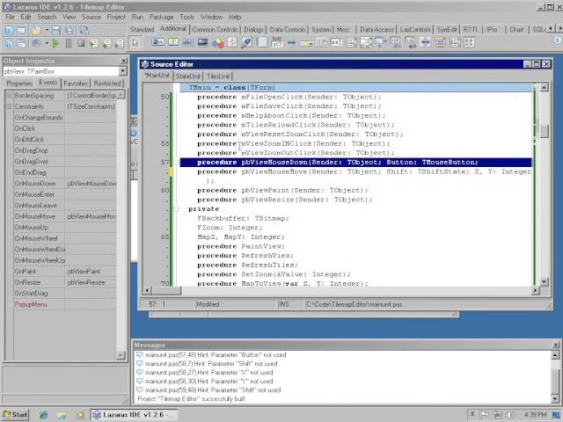
Task: Pick the TBevel component in the palette
Action: [x=232, y=43]
